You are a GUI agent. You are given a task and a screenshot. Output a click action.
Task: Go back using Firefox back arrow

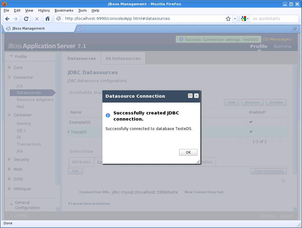tap(7, 19)
